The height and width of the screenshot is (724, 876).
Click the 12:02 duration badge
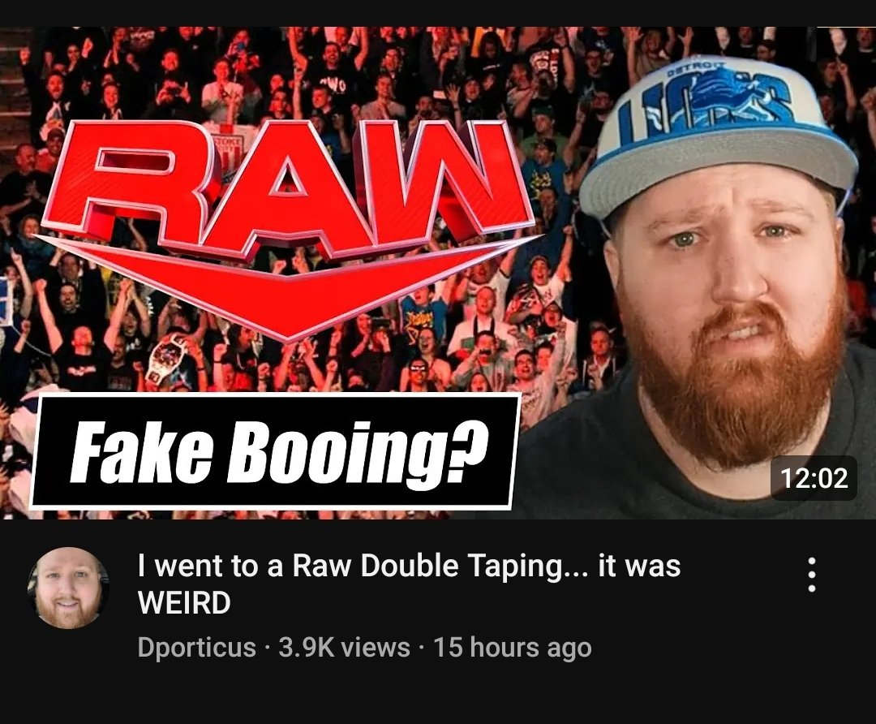click(814, 478)
